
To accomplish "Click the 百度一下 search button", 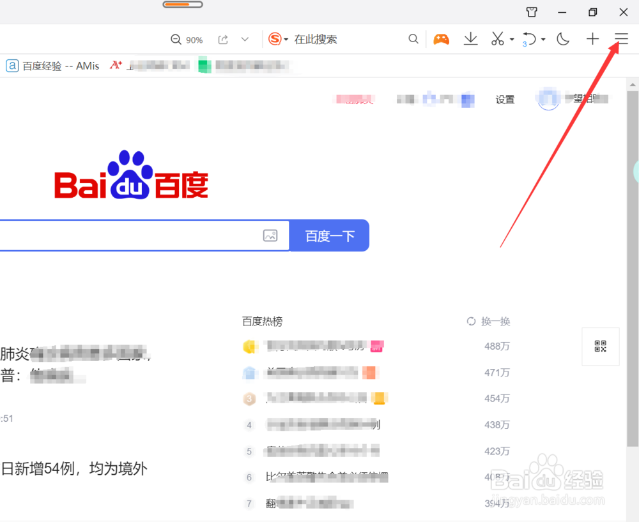I will point(329,235).
